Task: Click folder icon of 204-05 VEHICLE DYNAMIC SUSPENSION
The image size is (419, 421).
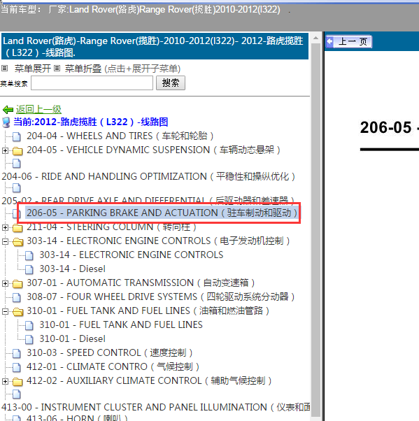Action: pyautogui.click(x=17, y=150)
